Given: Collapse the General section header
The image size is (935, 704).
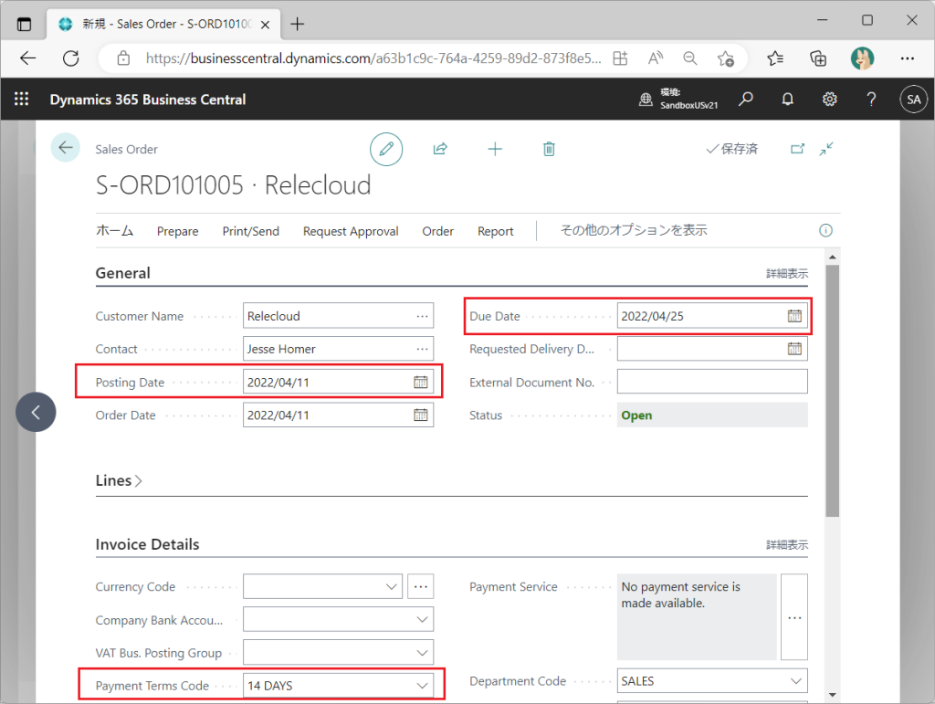Looking at the screenshot, I should tap(123, 273).
